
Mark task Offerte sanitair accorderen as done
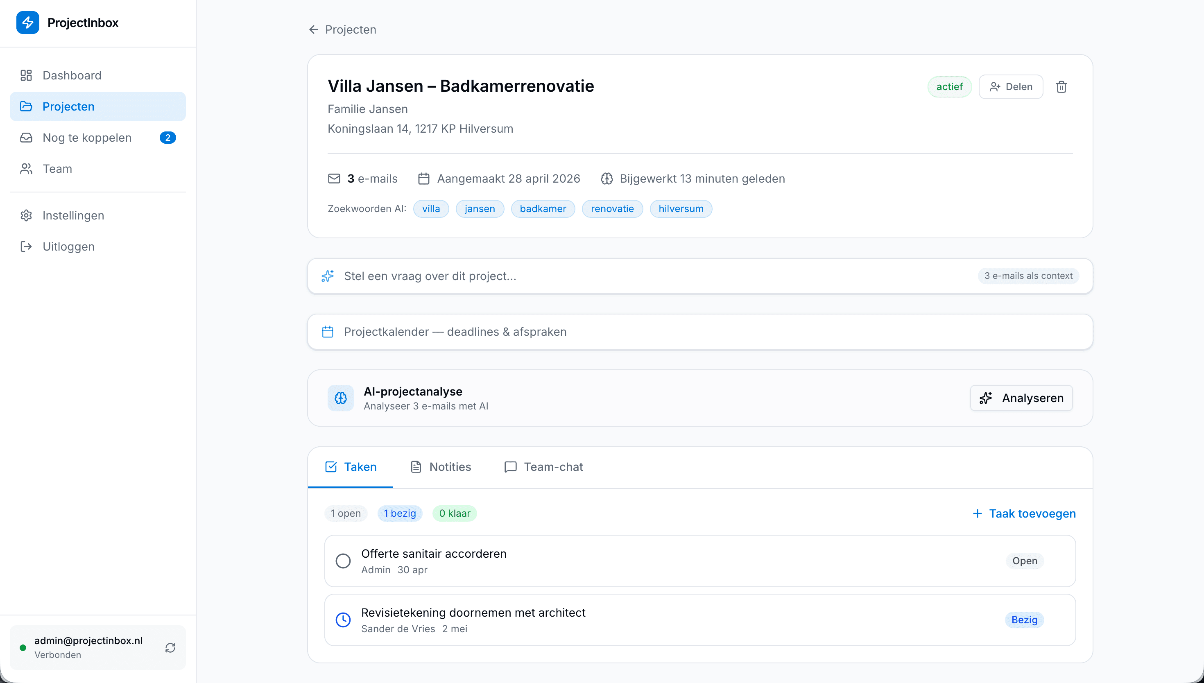pos(343,561)
